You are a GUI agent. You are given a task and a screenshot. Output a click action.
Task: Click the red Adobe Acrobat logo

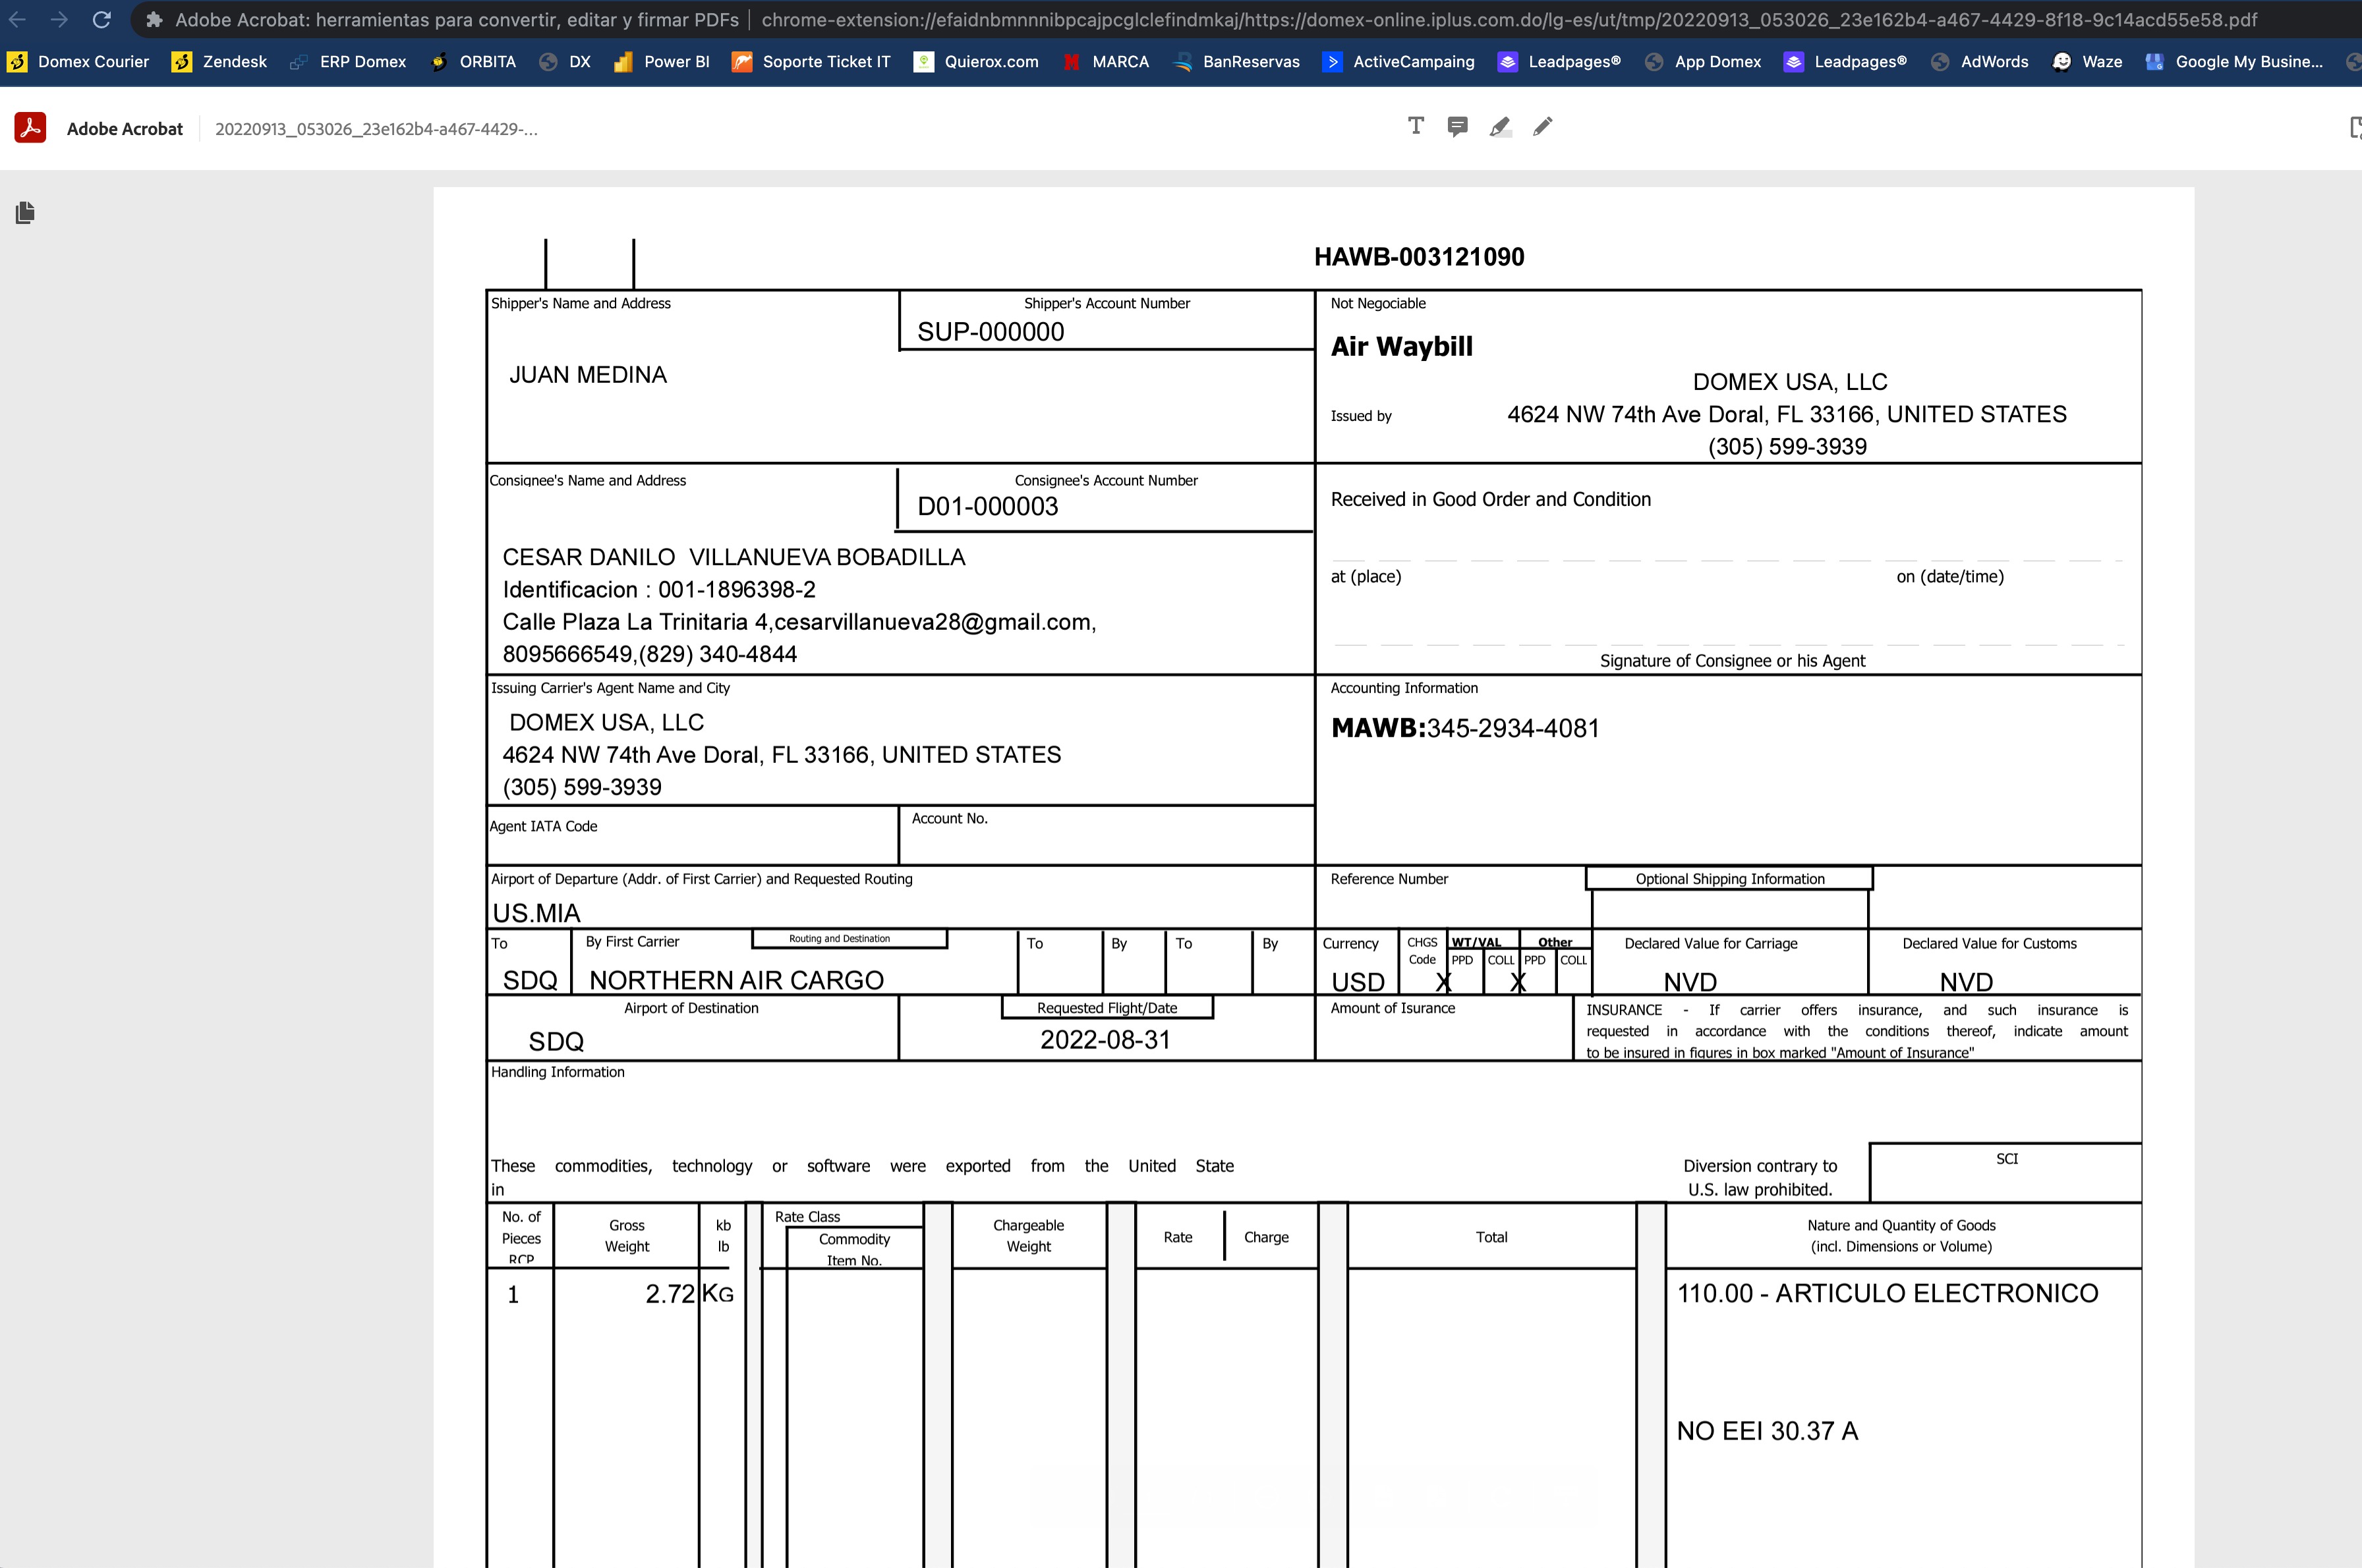click(x=30, y=128)
